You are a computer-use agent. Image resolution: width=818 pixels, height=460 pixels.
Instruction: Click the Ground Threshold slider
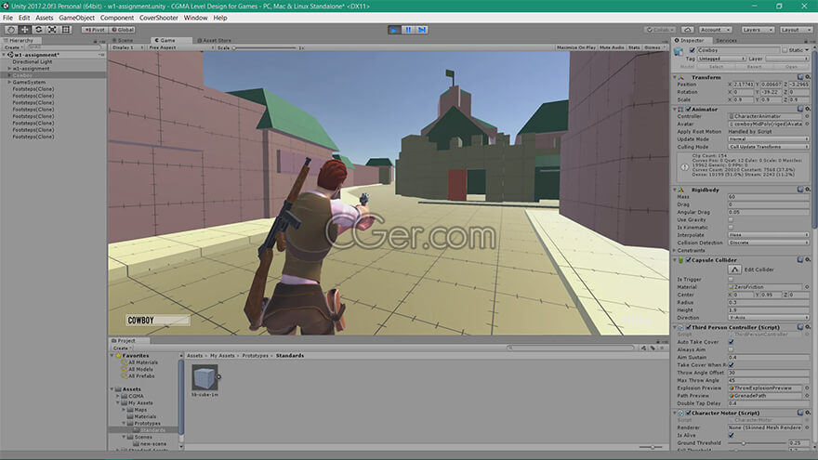757,443
